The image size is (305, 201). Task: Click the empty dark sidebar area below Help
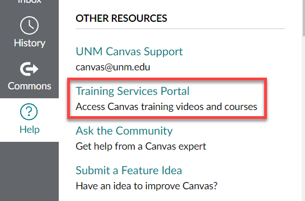click(29, 171)
